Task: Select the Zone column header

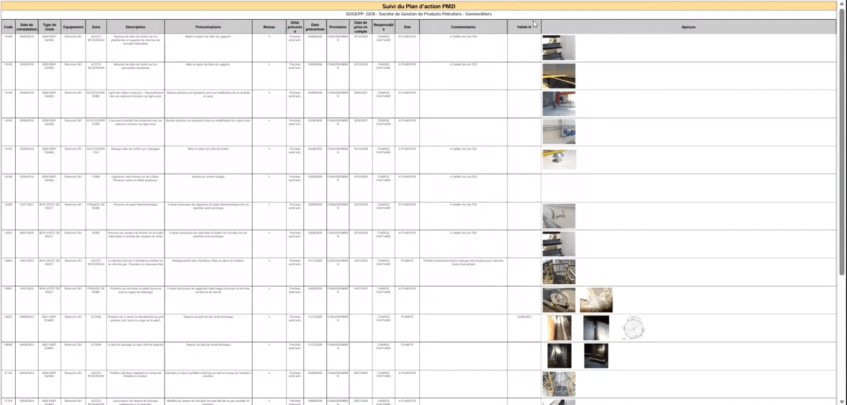Action: coord(96,27)
